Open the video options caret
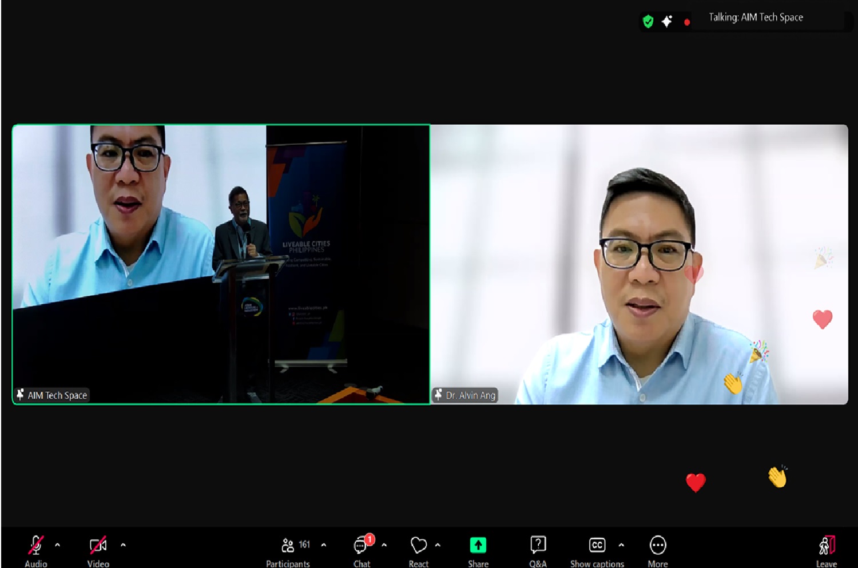 123,545
